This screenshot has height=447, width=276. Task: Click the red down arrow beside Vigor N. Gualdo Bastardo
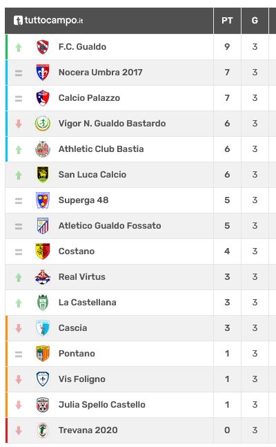click(19, 124)
